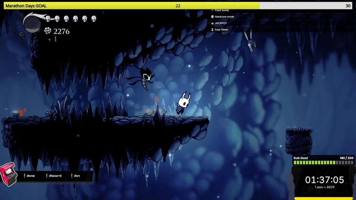This screenshot has width=356, height=200.
Task: Click the sub count "141 / 200"
Action: click(x=347, y=158)
